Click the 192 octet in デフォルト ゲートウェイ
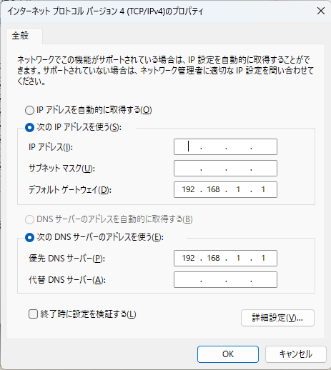 tap(188, 190)
